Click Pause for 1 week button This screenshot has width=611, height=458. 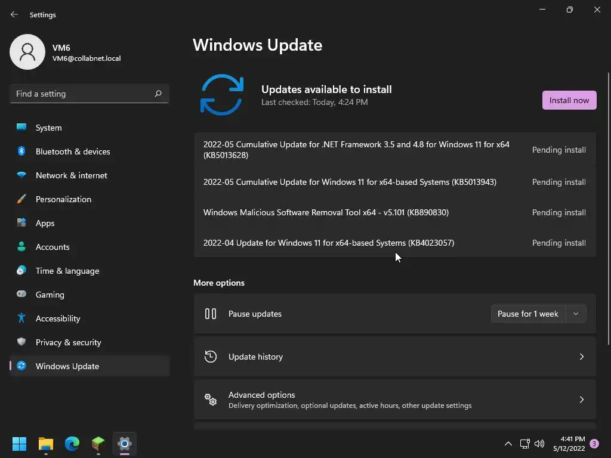[x=527, y=314]
